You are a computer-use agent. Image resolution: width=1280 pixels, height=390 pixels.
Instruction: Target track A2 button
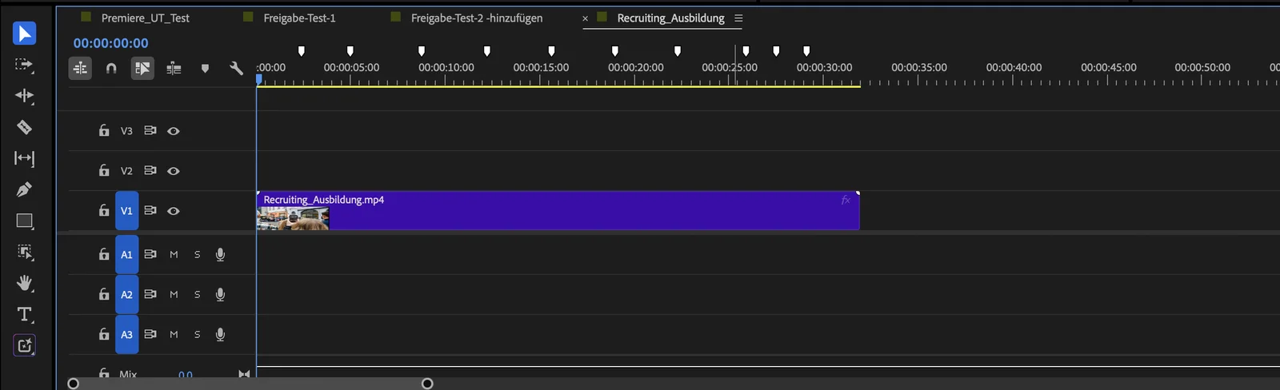point(126,294)
